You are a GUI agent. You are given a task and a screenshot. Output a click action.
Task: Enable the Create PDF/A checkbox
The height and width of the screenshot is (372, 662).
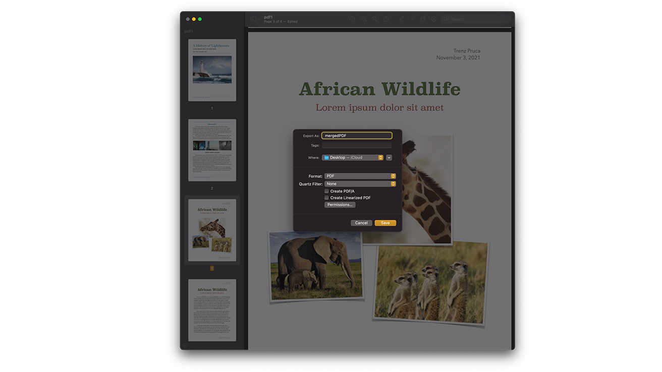(x=326, y=192)
